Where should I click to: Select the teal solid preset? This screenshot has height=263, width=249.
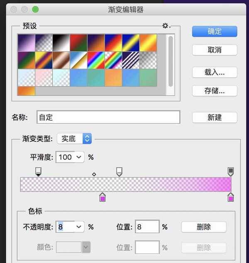click(96, 78)
